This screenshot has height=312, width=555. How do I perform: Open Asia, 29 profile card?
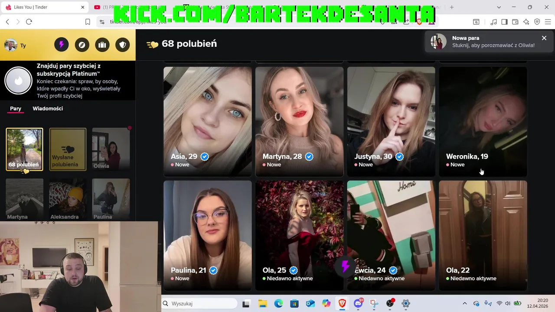coord(207,122)
